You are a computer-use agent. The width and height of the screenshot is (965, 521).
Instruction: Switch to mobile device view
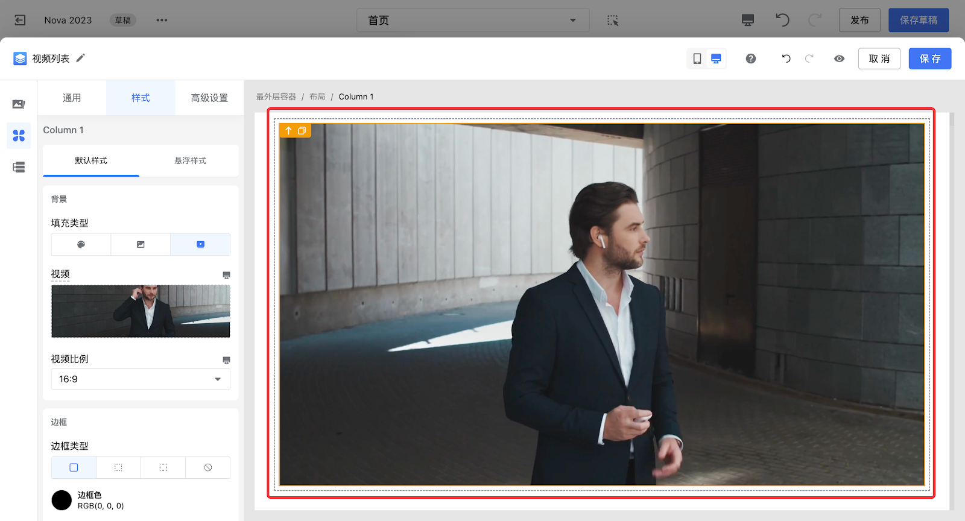[697, 58]
